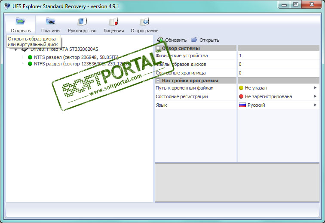Collapse the Настройки программы section
325x223 pixels.
pos(158,81)
